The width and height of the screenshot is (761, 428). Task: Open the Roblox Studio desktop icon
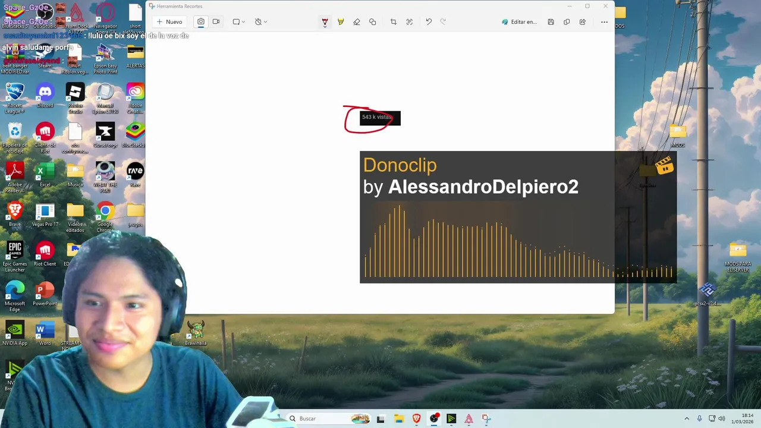coord(75,98)
